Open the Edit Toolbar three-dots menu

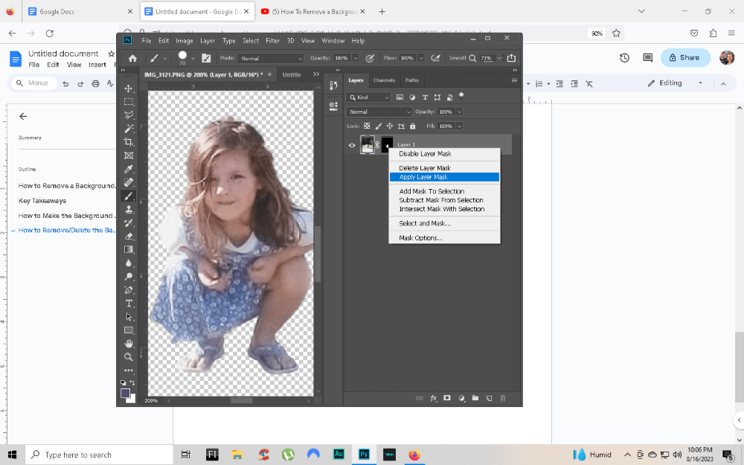129,370
